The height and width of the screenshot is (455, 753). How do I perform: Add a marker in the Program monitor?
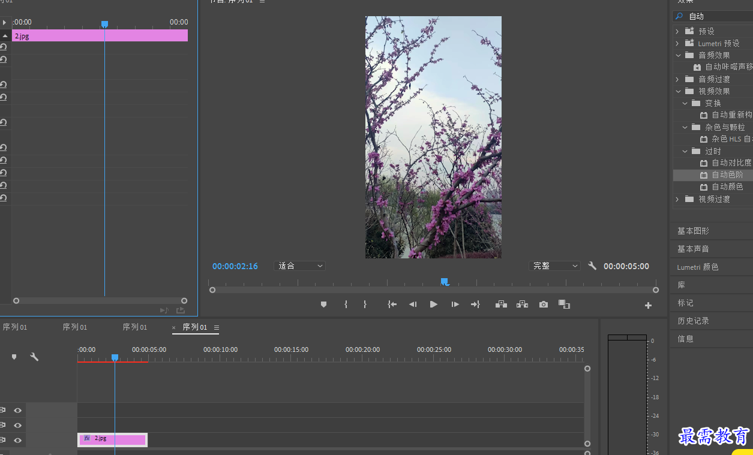coord(323,305)
